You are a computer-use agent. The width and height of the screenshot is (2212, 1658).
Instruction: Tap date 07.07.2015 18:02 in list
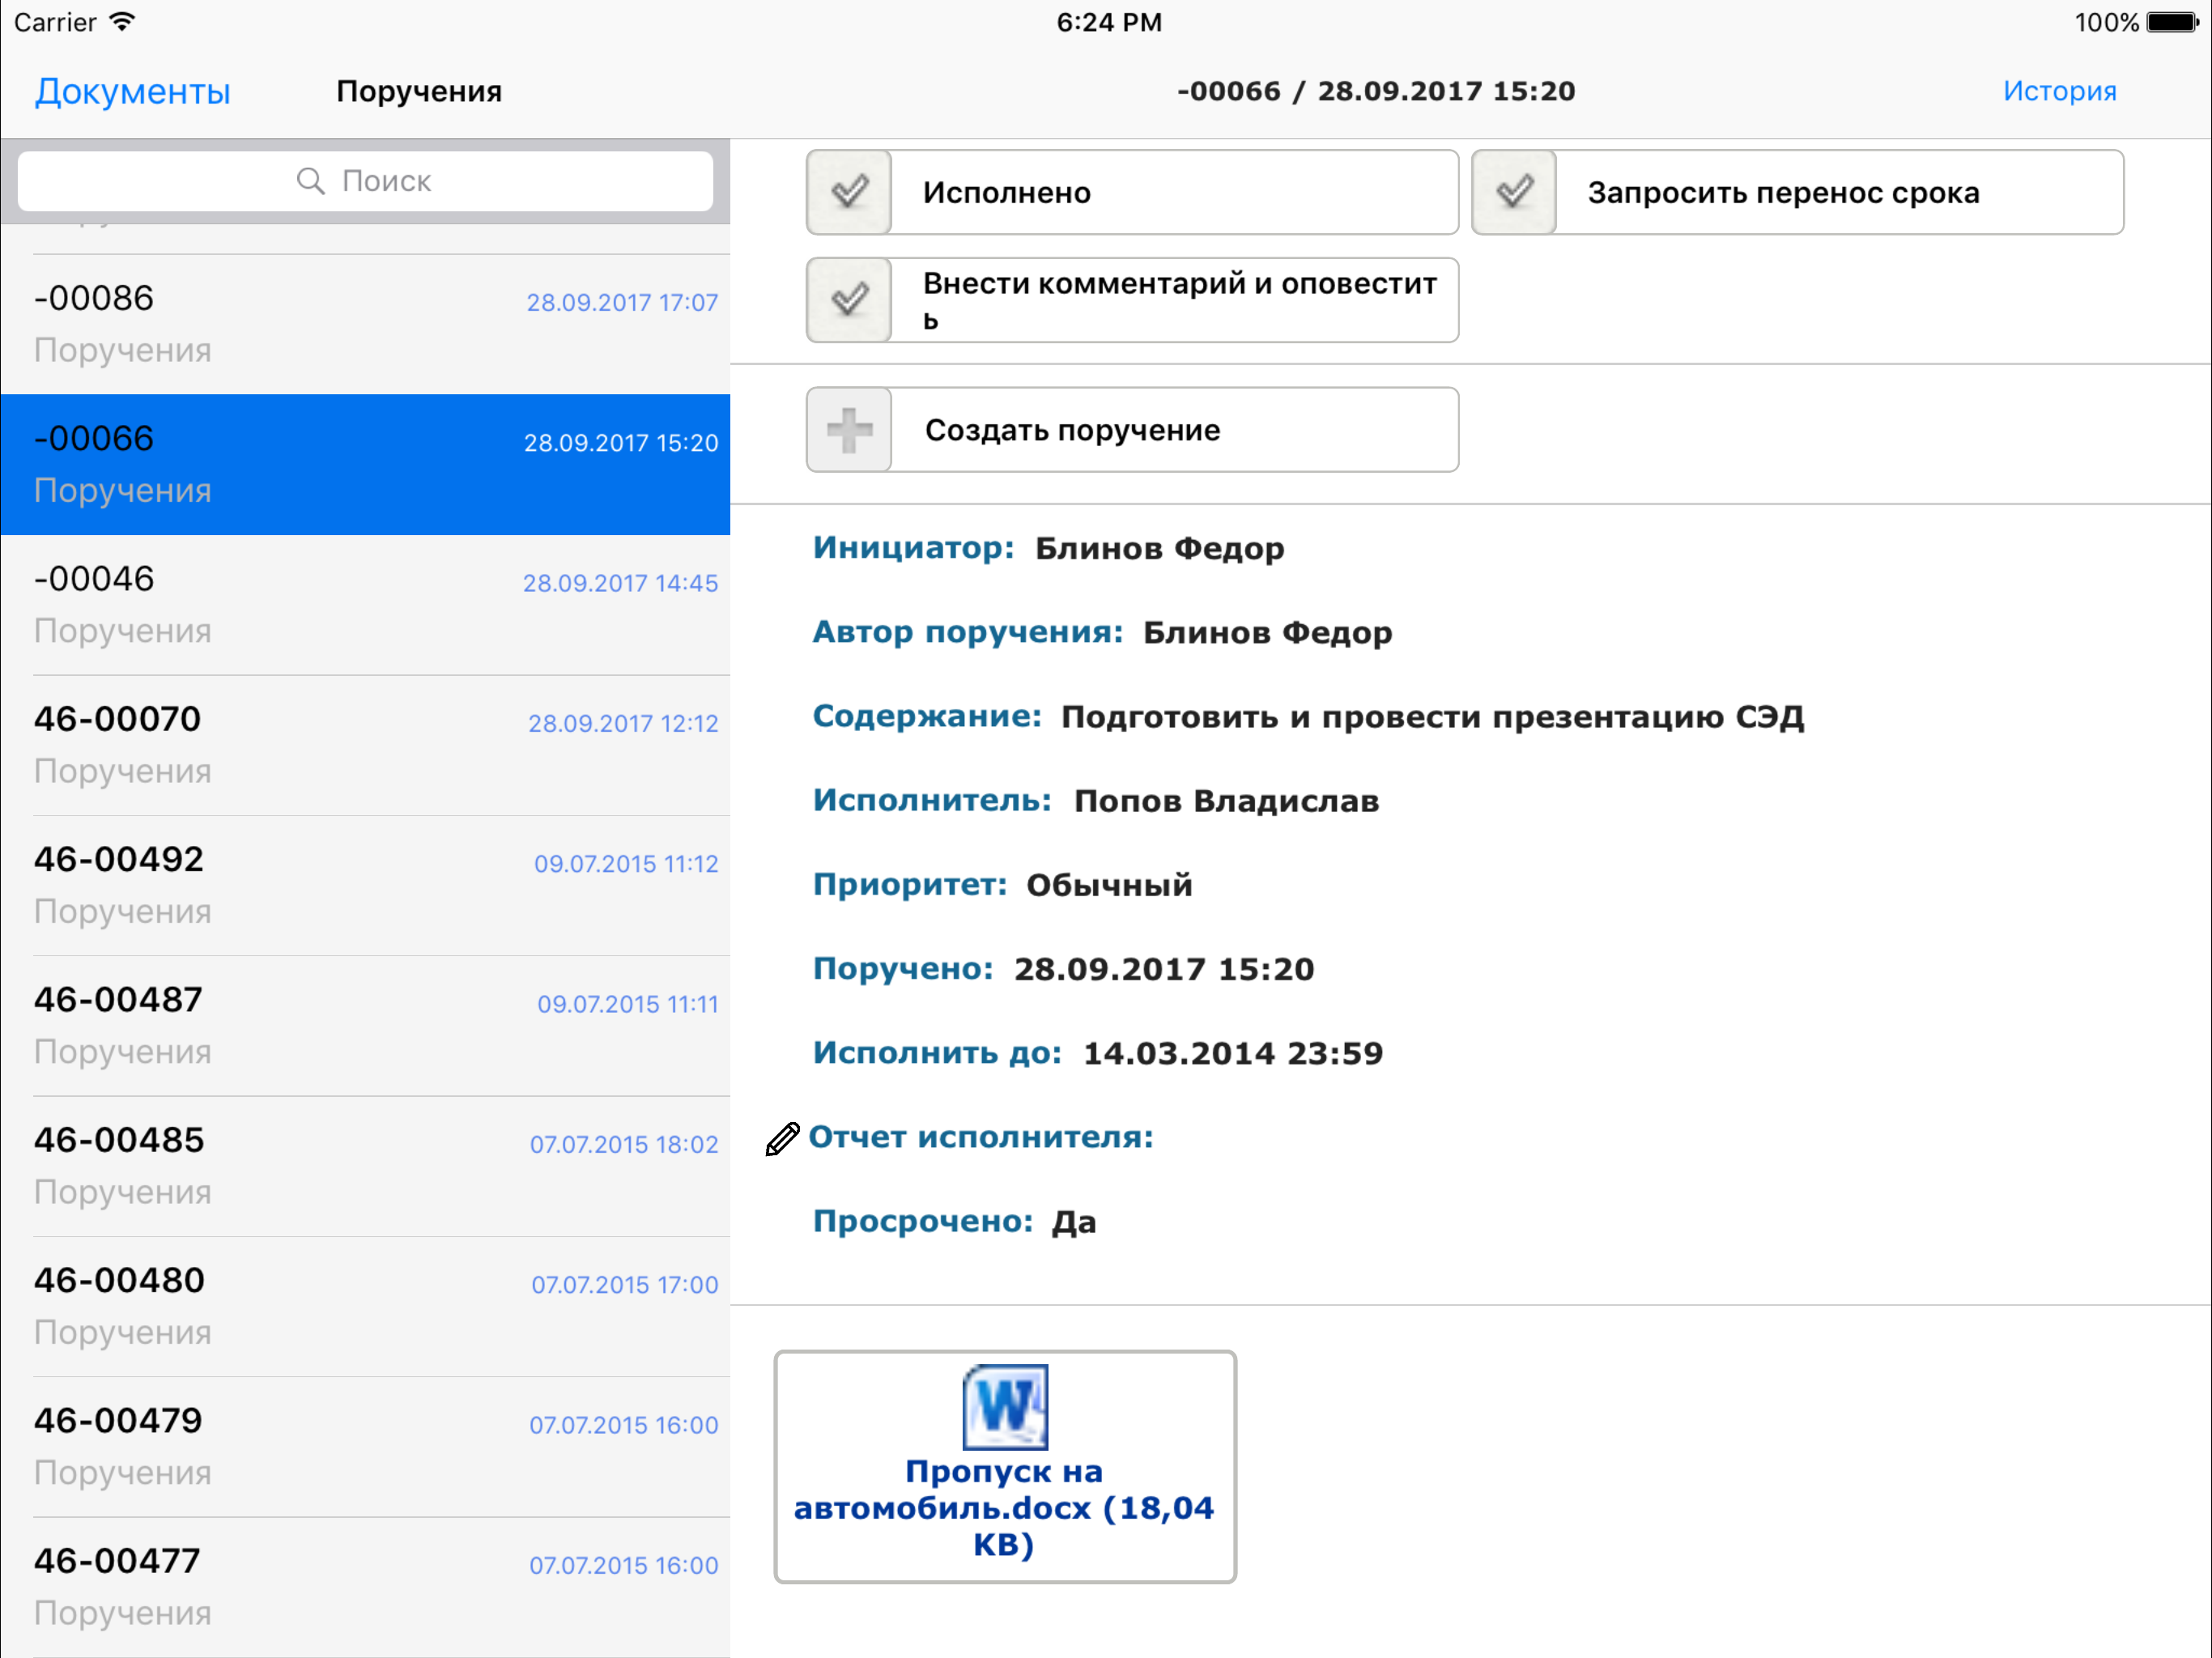(624, 1144)
